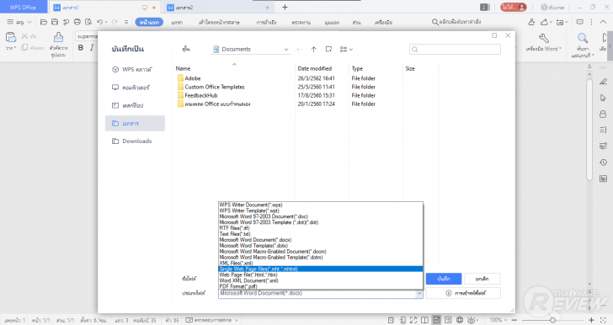The height and width of the screenshot is (325, 613).
Task: Open the Word tools wrench dropdown
Action: (543, 42)
